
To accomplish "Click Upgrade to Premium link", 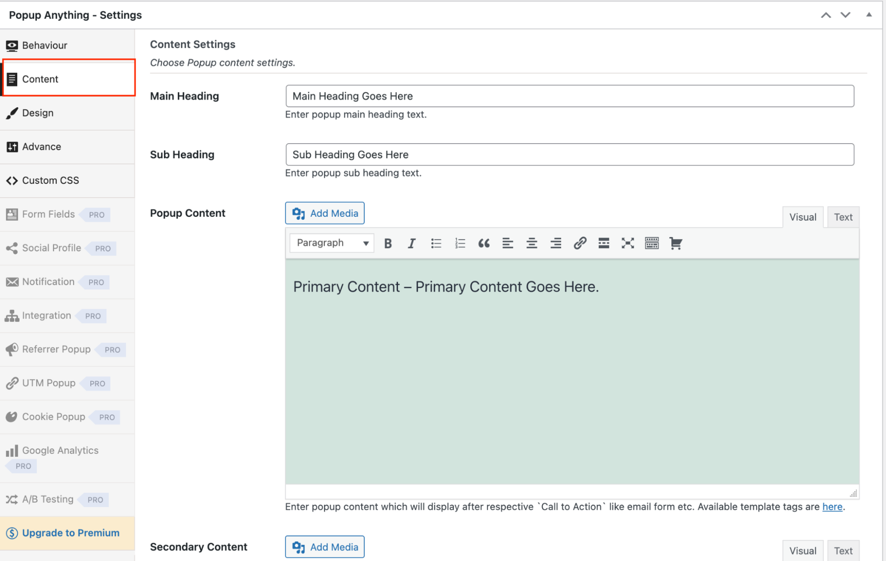I will tap(67, 533).
